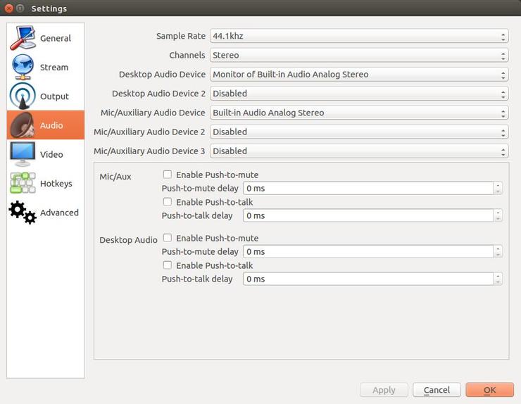Open the Sample Rate dropdown
The height and width of the screenshot is (404, 521).
click(359, 36)
